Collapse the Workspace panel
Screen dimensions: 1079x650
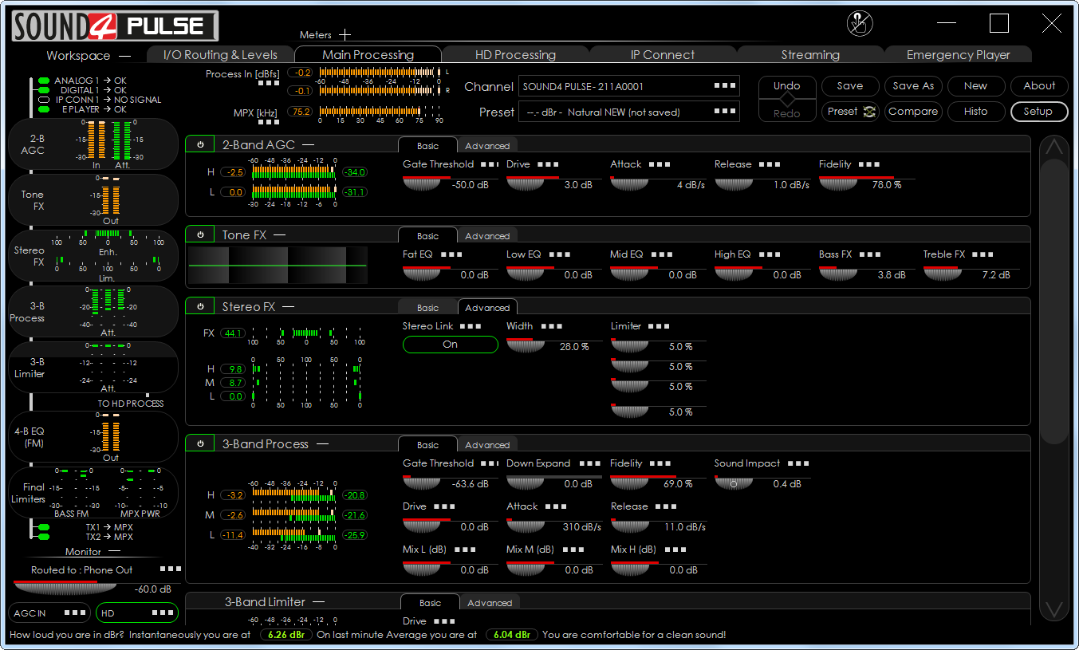coord(124,56)
